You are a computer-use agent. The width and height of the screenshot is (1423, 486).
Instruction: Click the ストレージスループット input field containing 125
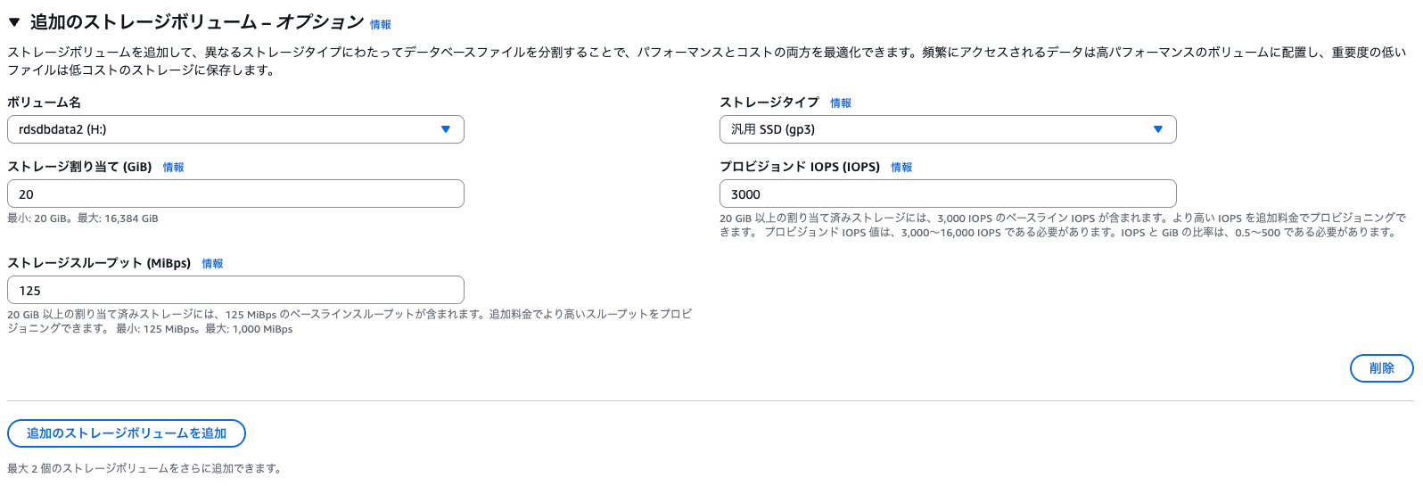click(x=235, y=291)
